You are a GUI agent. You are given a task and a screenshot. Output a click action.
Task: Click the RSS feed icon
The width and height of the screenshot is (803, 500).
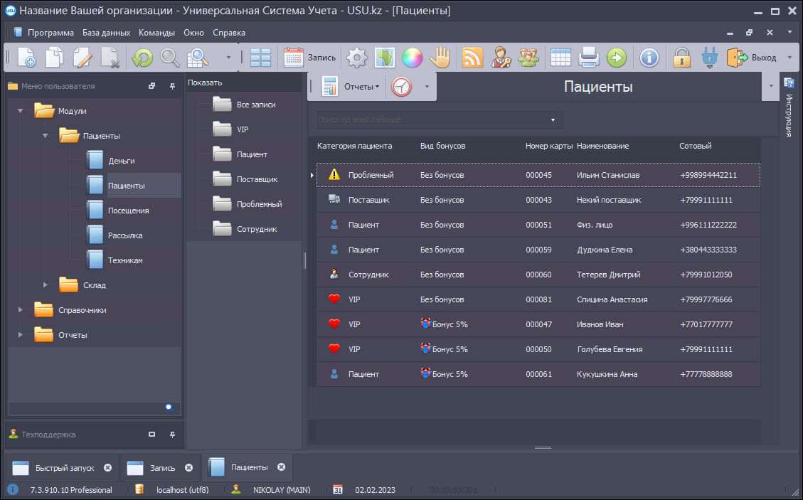click(473, 58)
